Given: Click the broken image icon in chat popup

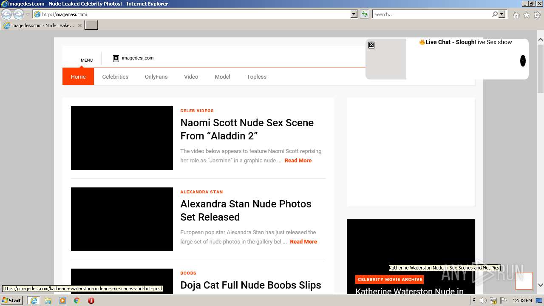Looking at the screenshot, I should (371, 45).
